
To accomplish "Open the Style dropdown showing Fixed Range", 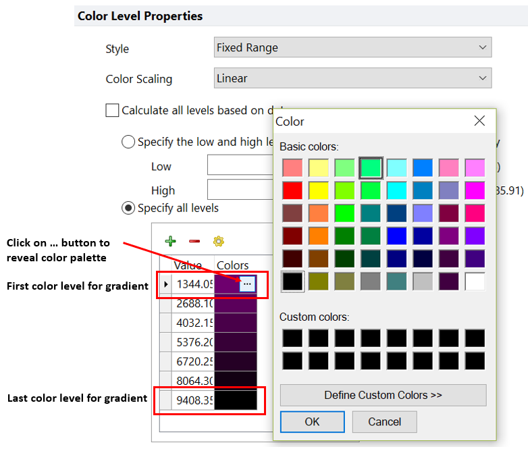I will 352,48.
